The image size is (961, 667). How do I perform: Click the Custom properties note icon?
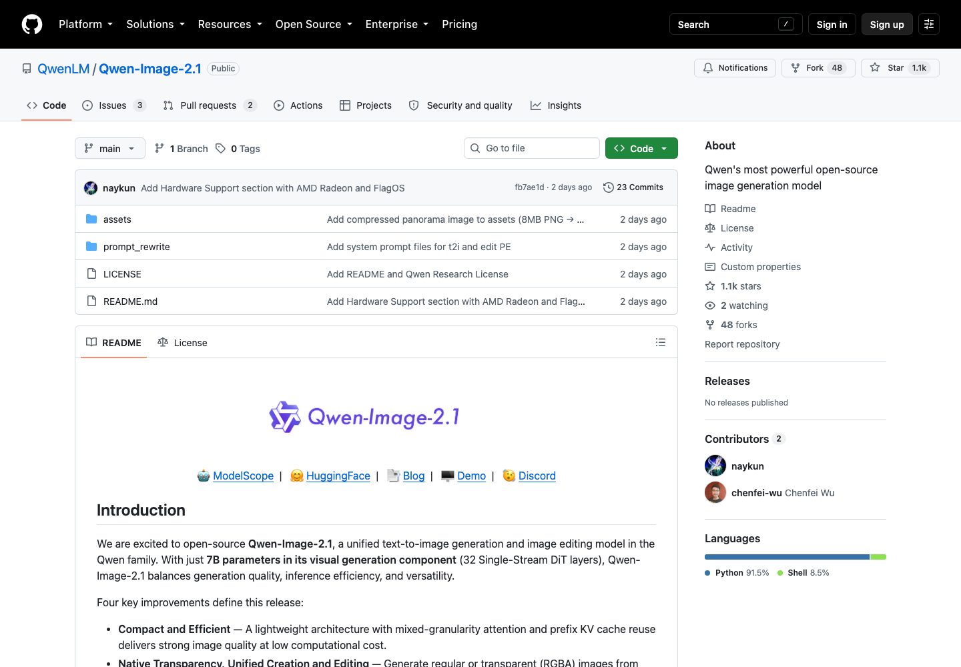(x=710, y=267)
